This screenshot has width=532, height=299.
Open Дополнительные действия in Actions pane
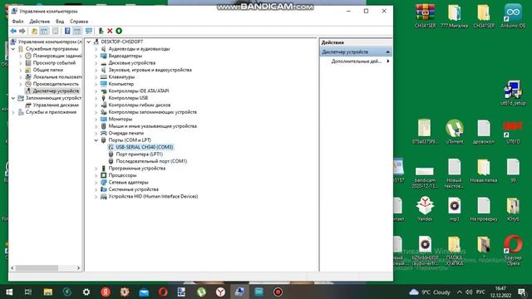[x=356, y=61]
